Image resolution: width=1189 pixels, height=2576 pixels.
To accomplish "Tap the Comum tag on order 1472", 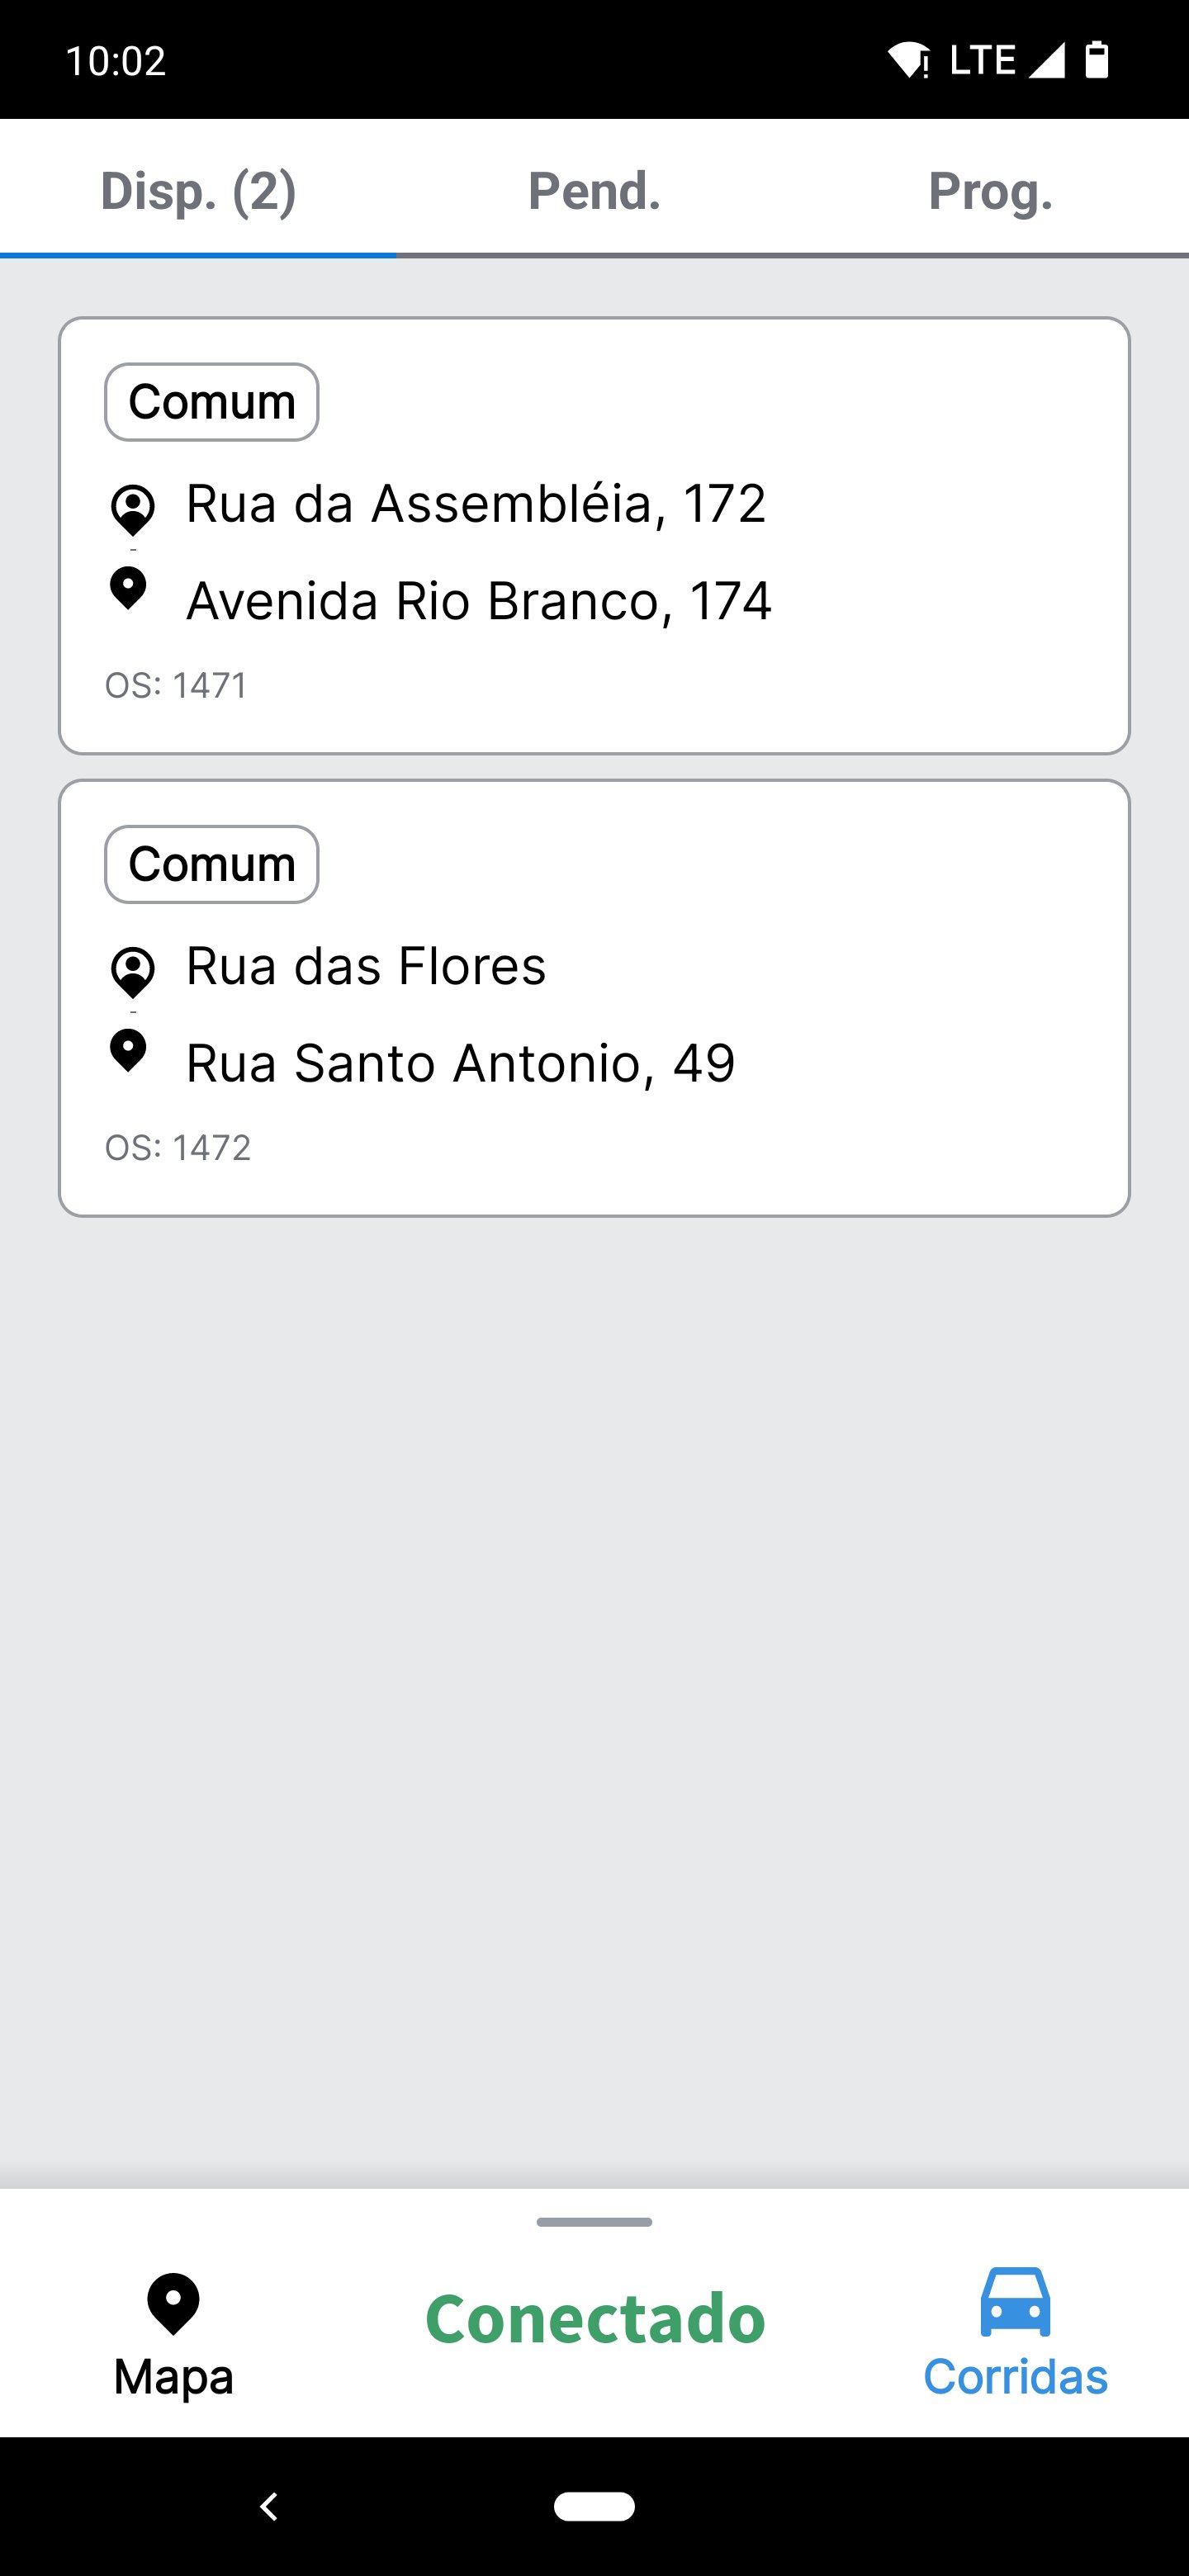I will click(x=212, y=864).
